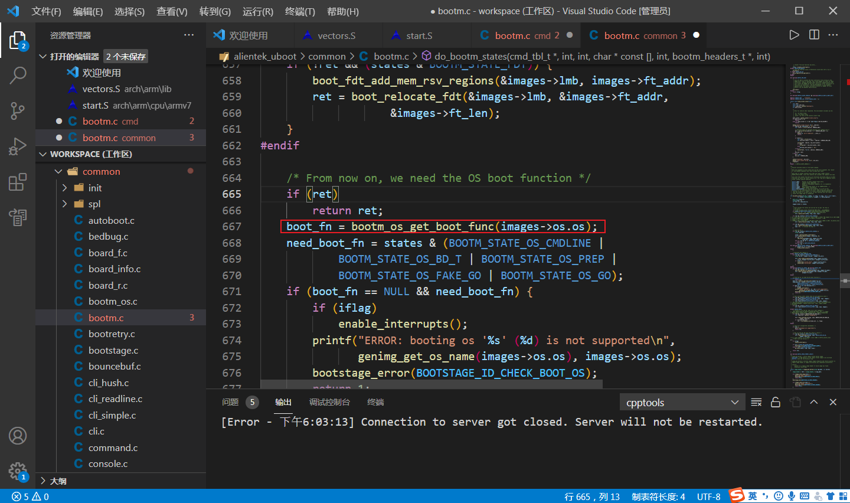Click line number 667 in gutter
850x503 pixels.
231,227
